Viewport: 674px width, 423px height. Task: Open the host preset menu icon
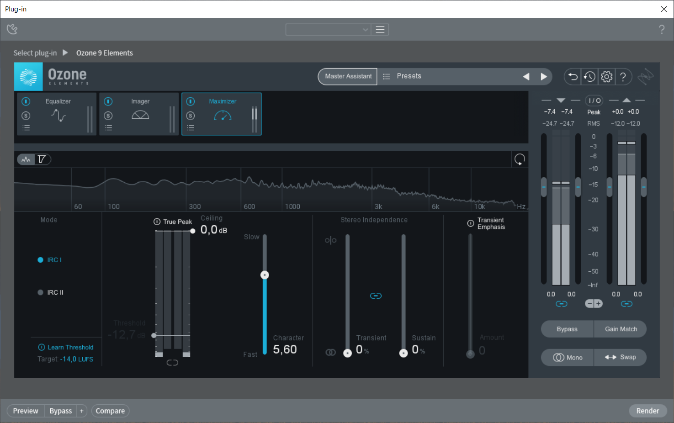pyautogui.click(x=380, y=30)
